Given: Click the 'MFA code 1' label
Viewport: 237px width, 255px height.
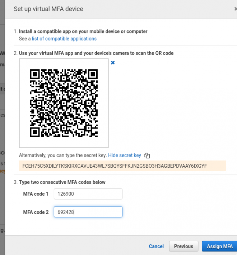Looking at the screenshot, I should [36, 194].
